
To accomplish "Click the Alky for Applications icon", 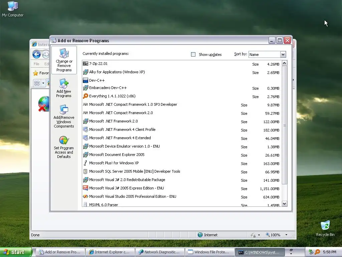I will [85, 72].
